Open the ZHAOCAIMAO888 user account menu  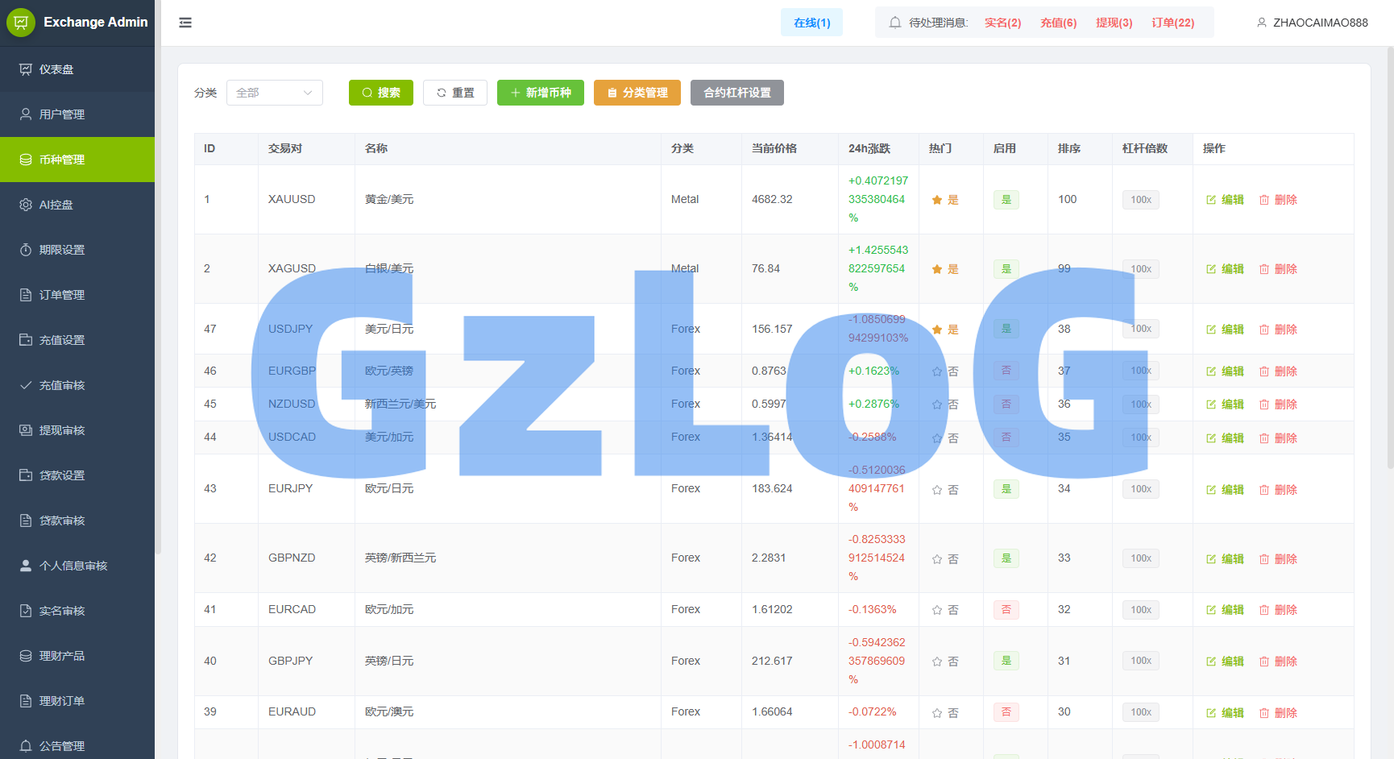[1312, 23]
